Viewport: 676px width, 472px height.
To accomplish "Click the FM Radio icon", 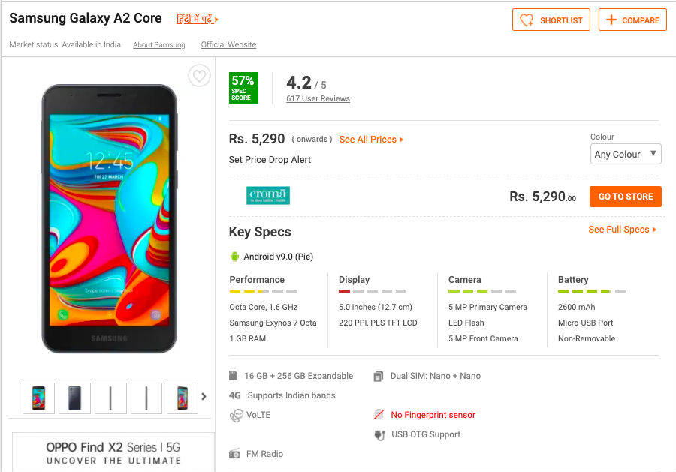I will pyautogui.click(x=235, y=454).
